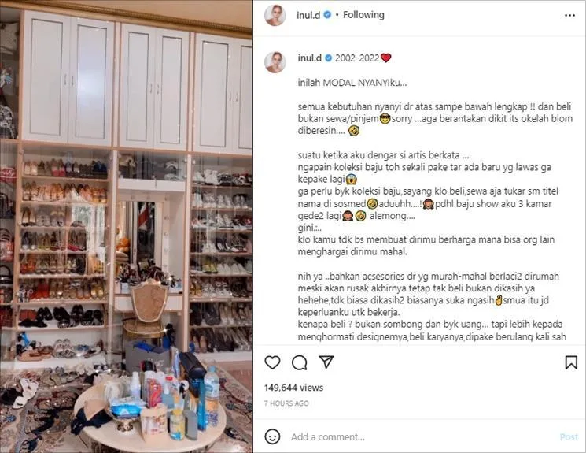Open the three-dot more options menu
This screenshot has height=453, width=586.
point(569,15)
